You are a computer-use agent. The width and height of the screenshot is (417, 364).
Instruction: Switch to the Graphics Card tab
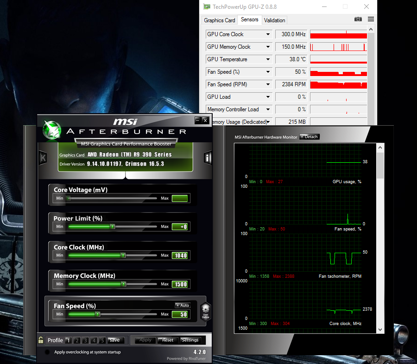click(x=220, y=20)
